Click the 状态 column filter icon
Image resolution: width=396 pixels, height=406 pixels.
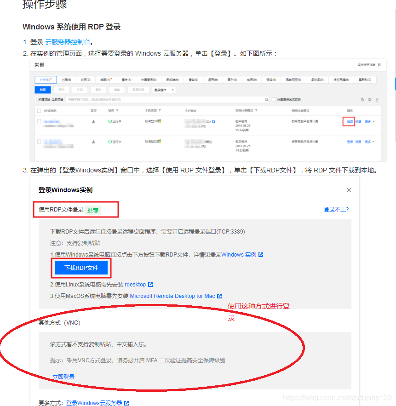pos(117,110)
